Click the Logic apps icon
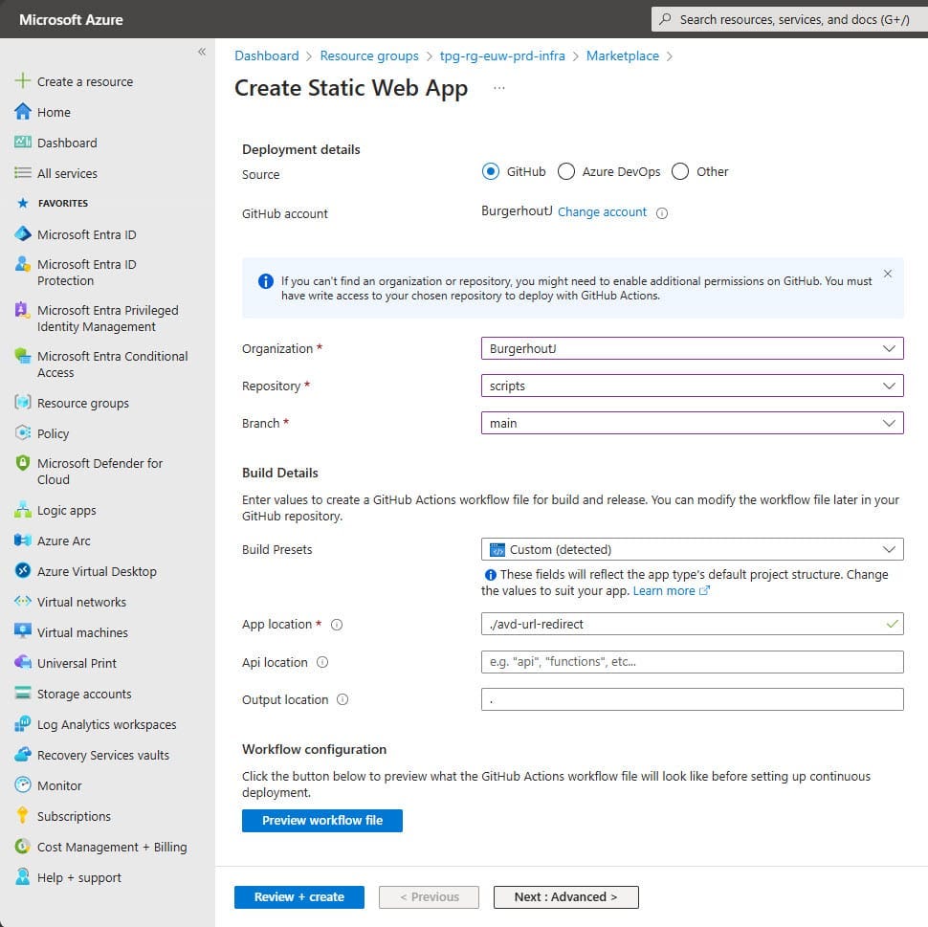 point(23,510)
